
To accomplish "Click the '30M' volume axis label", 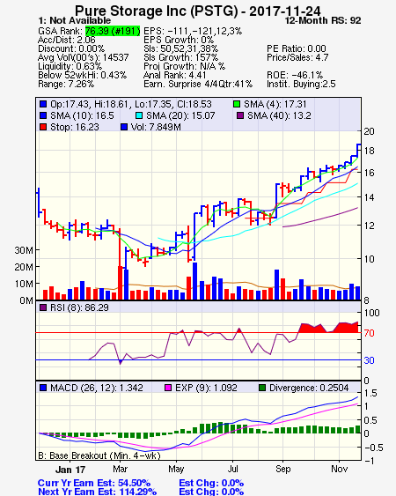I will point(24,250).
